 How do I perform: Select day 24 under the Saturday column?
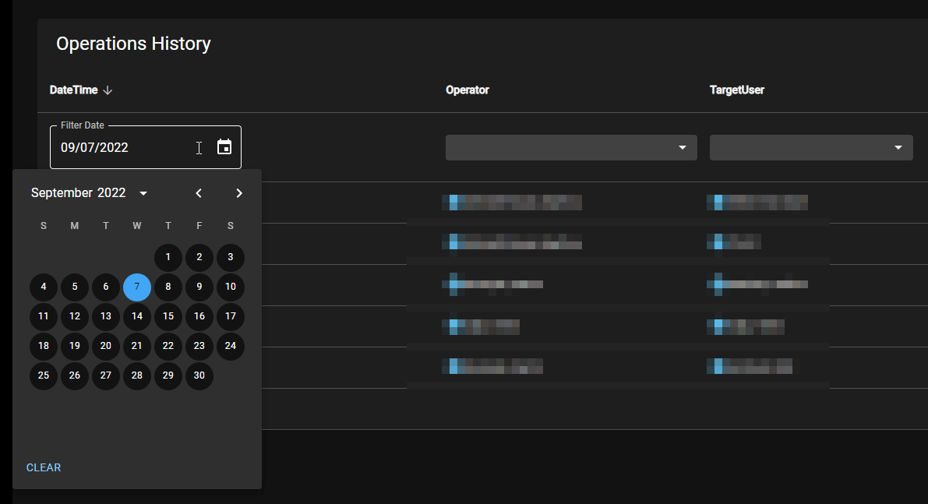click(231, 346)
